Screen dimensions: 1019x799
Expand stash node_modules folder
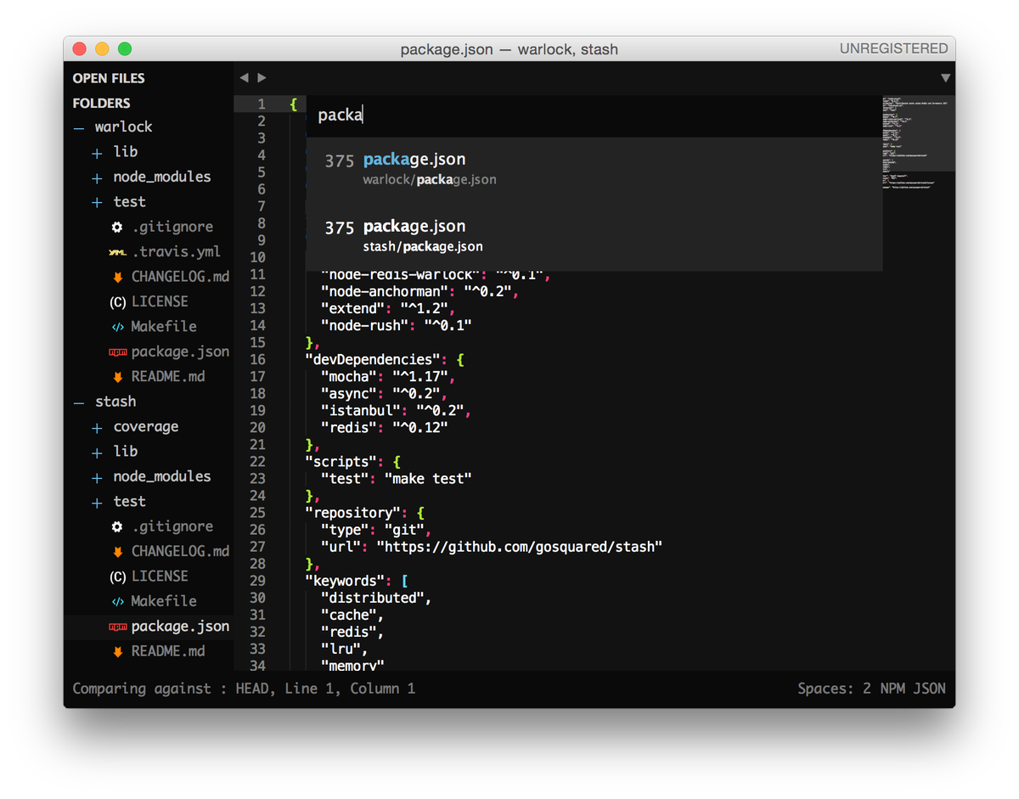(97, 477)
